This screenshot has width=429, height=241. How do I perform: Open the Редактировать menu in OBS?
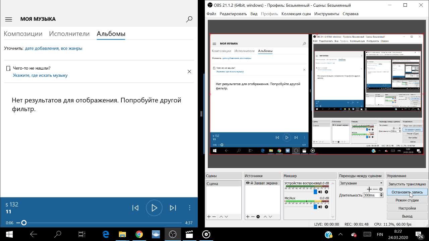233,14
